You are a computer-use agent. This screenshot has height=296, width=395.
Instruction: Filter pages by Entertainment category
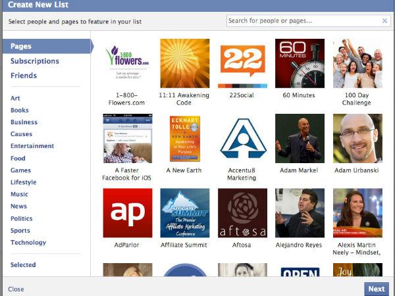tap(32, 146)
